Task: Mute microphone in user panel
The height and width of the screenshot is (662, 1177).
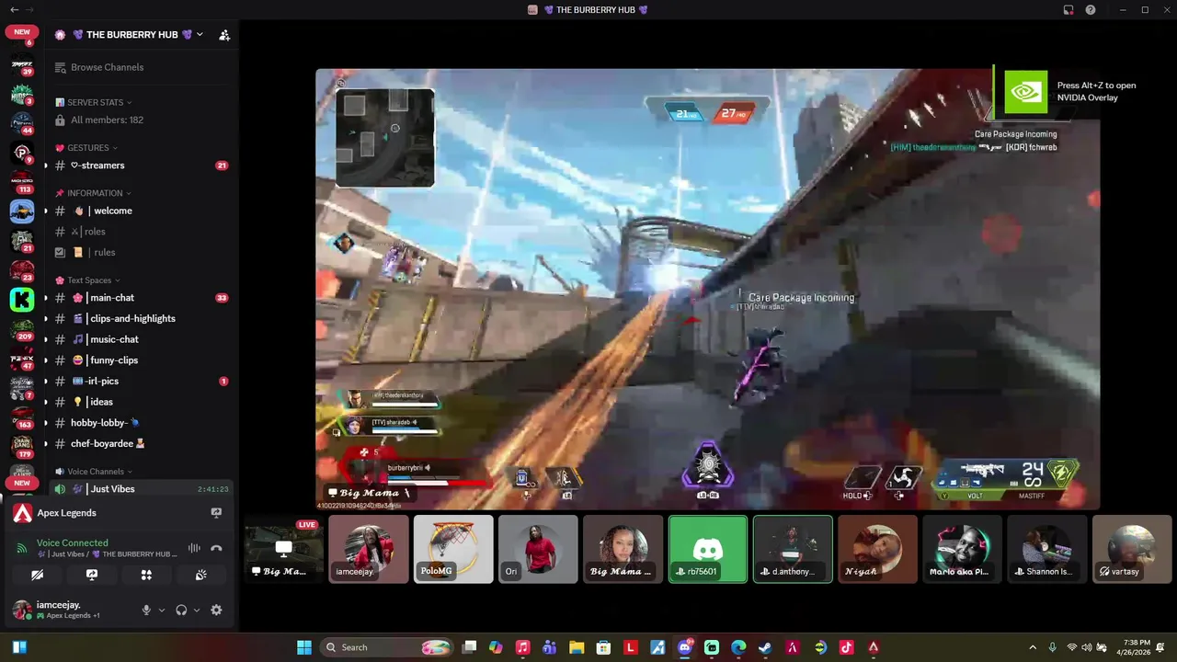Action: [x=145, y=610]
